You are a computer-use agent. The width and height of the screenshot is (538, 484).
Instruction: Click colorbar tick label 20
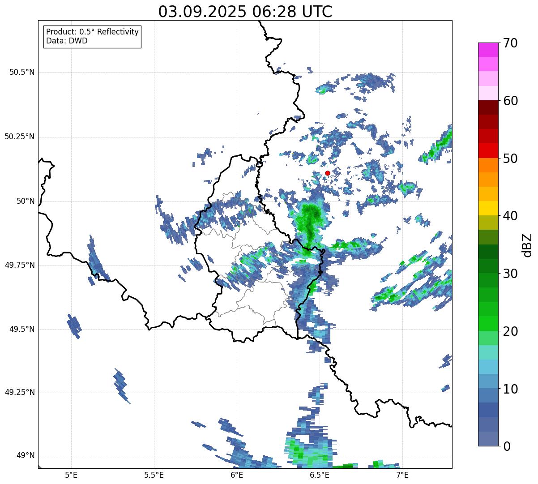tap(510, 331)
